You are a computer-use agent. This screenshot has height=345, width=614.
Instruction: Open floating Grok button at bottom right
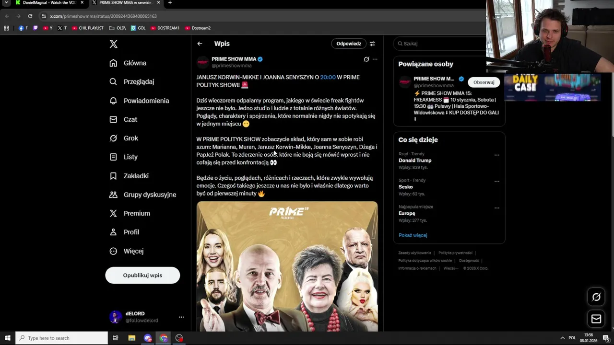596,297
